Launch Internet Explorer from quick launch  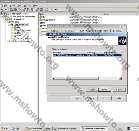(18, 128)
